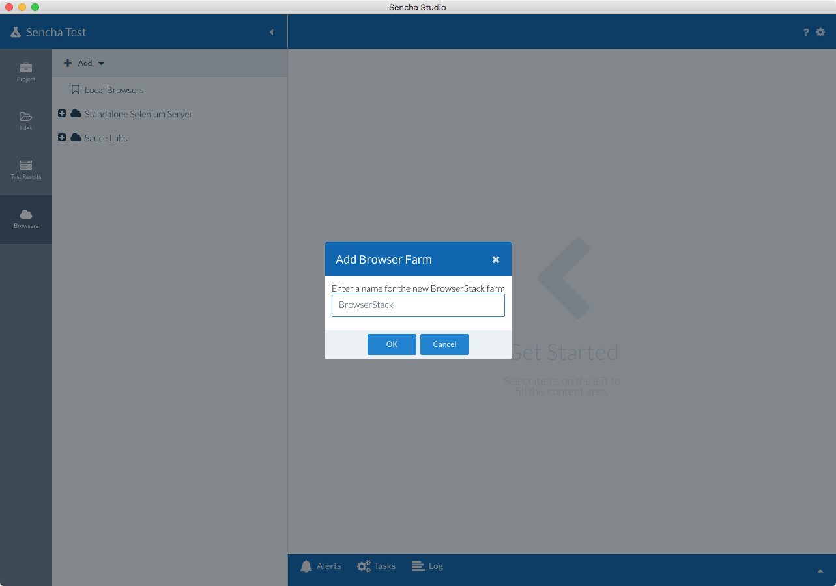Select the Files icon in the left sidebar
836x586 pixels.
point(25,120)
